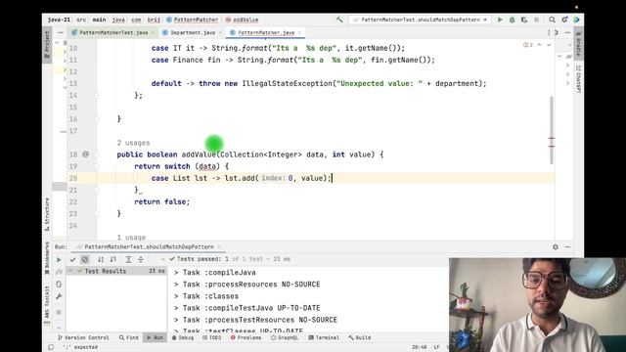Viewport: 626px width, 352px height.
Task: Click the 20:48 caret position in status bar
Action: coord(420,347)
